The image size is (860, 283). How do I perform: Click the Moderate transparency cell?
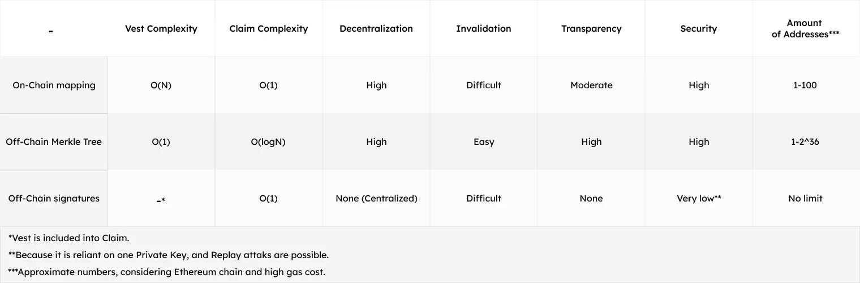click(591, 85)
